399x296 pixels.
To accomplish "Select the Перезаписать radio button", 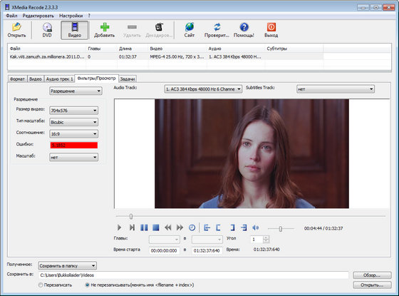I will 41,285.
